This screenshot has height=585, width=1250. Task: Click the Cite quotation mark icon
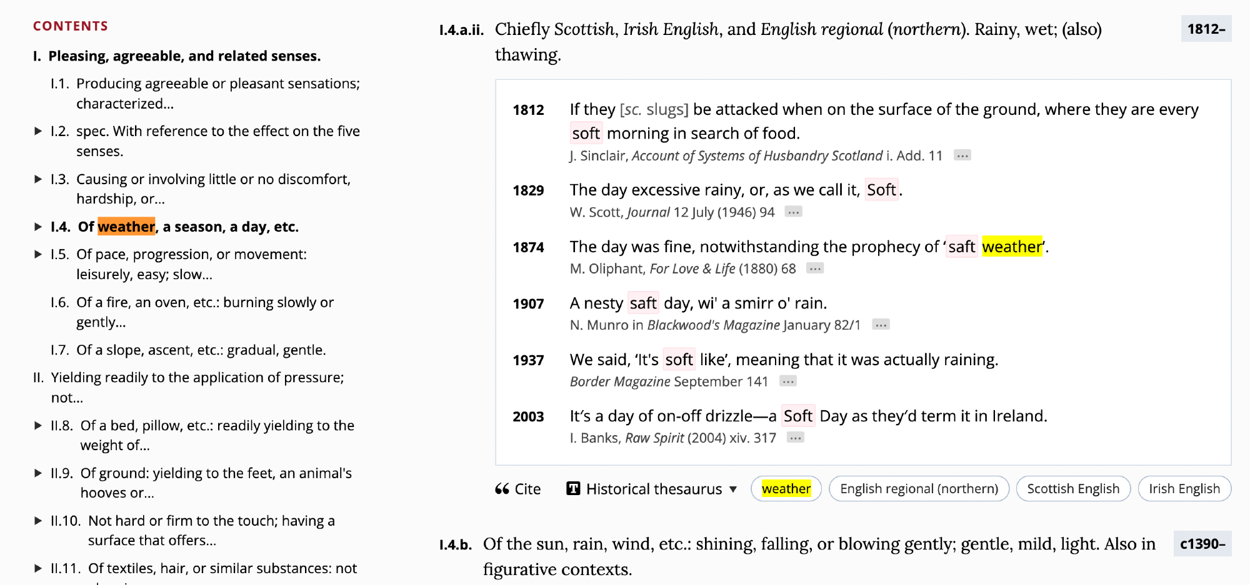(502, 489)
